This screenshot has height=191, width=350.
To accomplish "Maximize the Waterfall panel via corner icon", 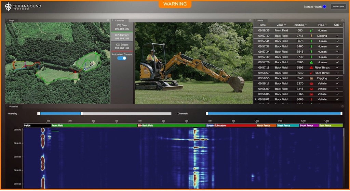I will point(342,106).
